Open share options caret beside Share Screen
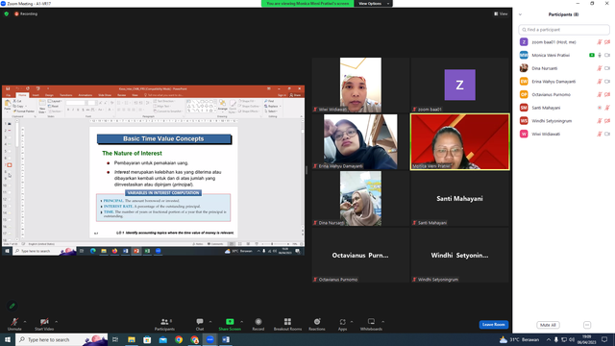The image size is (615, 346). point(241,322)
